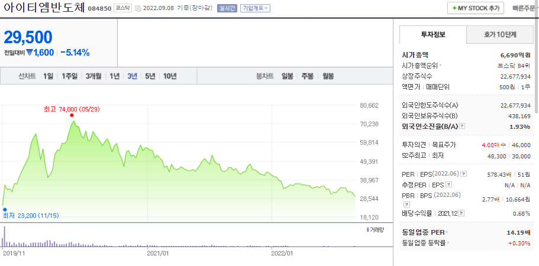The image size is (539, 266).
Task: Click the 46,000 target price
Action: [521, 145]
